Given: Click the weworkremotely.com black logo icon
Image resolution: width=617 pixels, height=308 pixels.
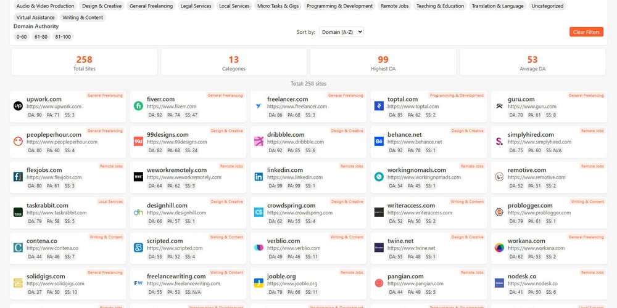Looking at the screenshot, I should point(138,177).
